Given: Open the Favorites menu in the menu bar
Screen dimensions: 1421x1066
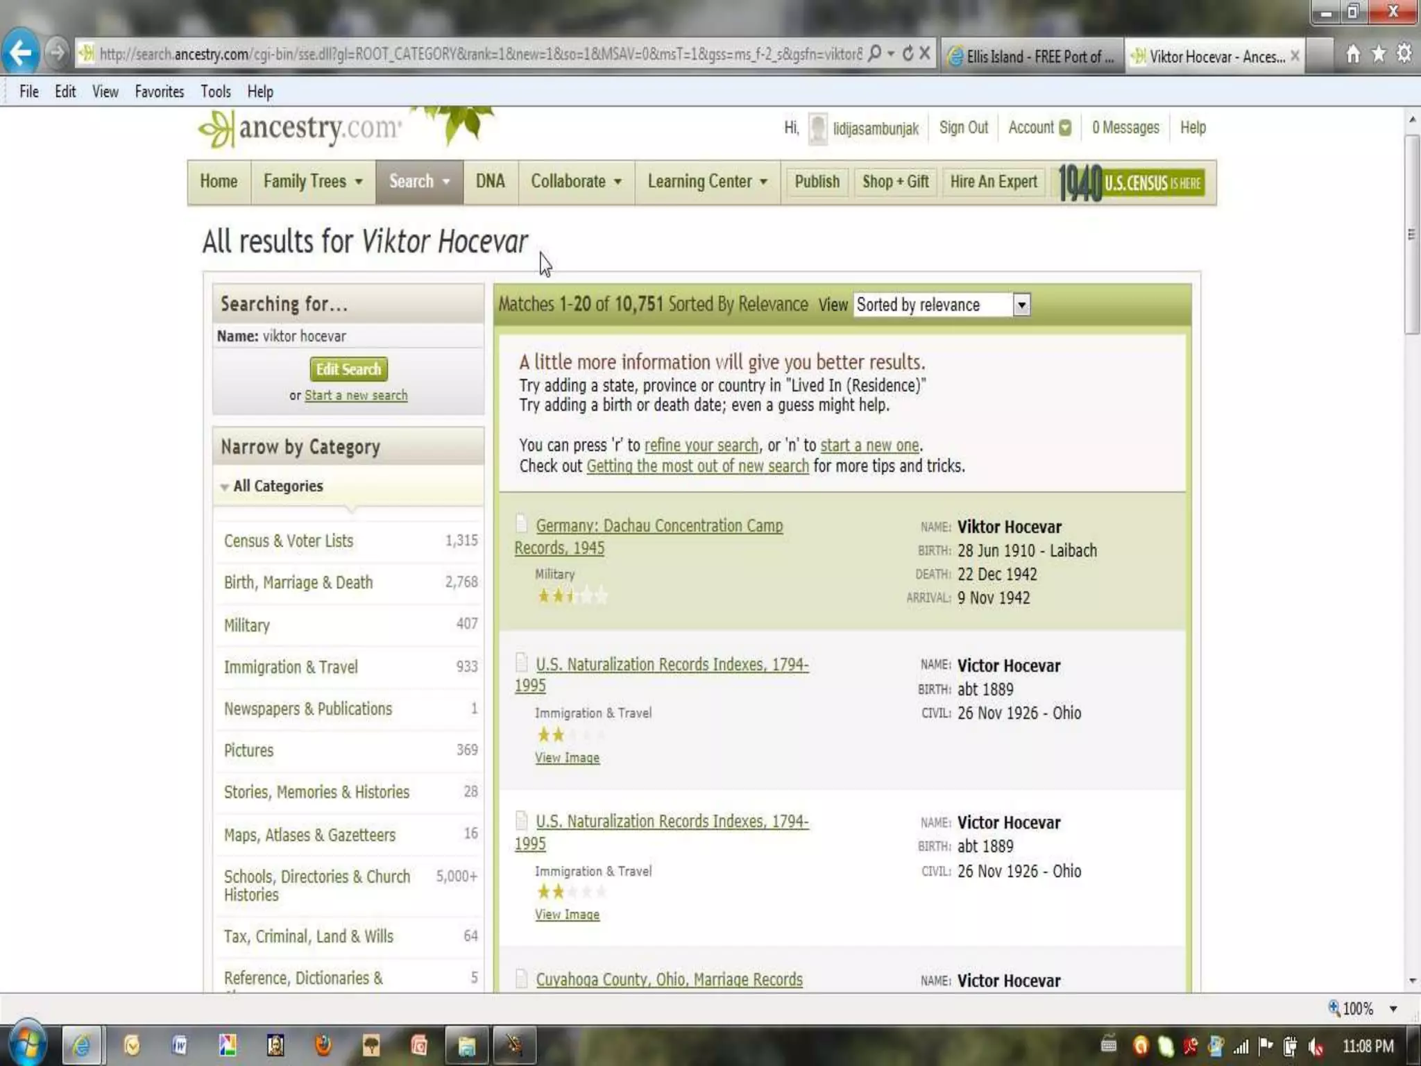Looking at the screenshot, I should tap(159, 92).
